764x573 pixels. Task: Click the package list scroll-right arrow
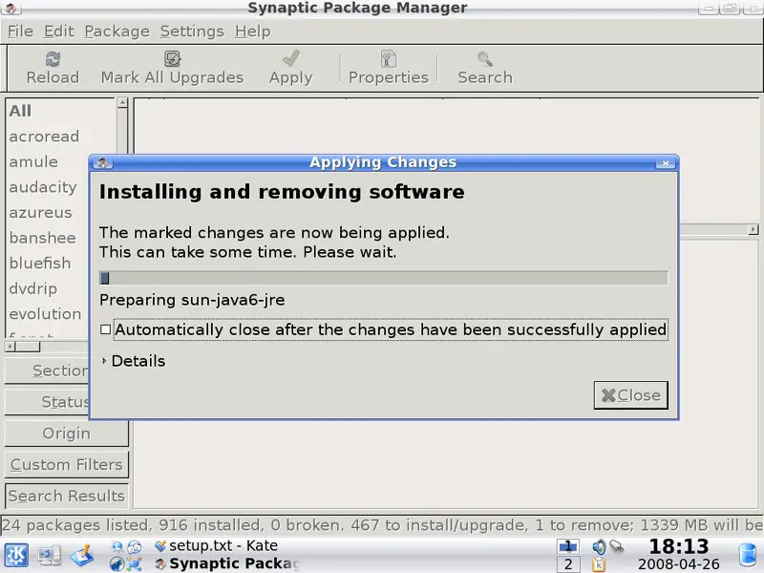tap(753, 229)
